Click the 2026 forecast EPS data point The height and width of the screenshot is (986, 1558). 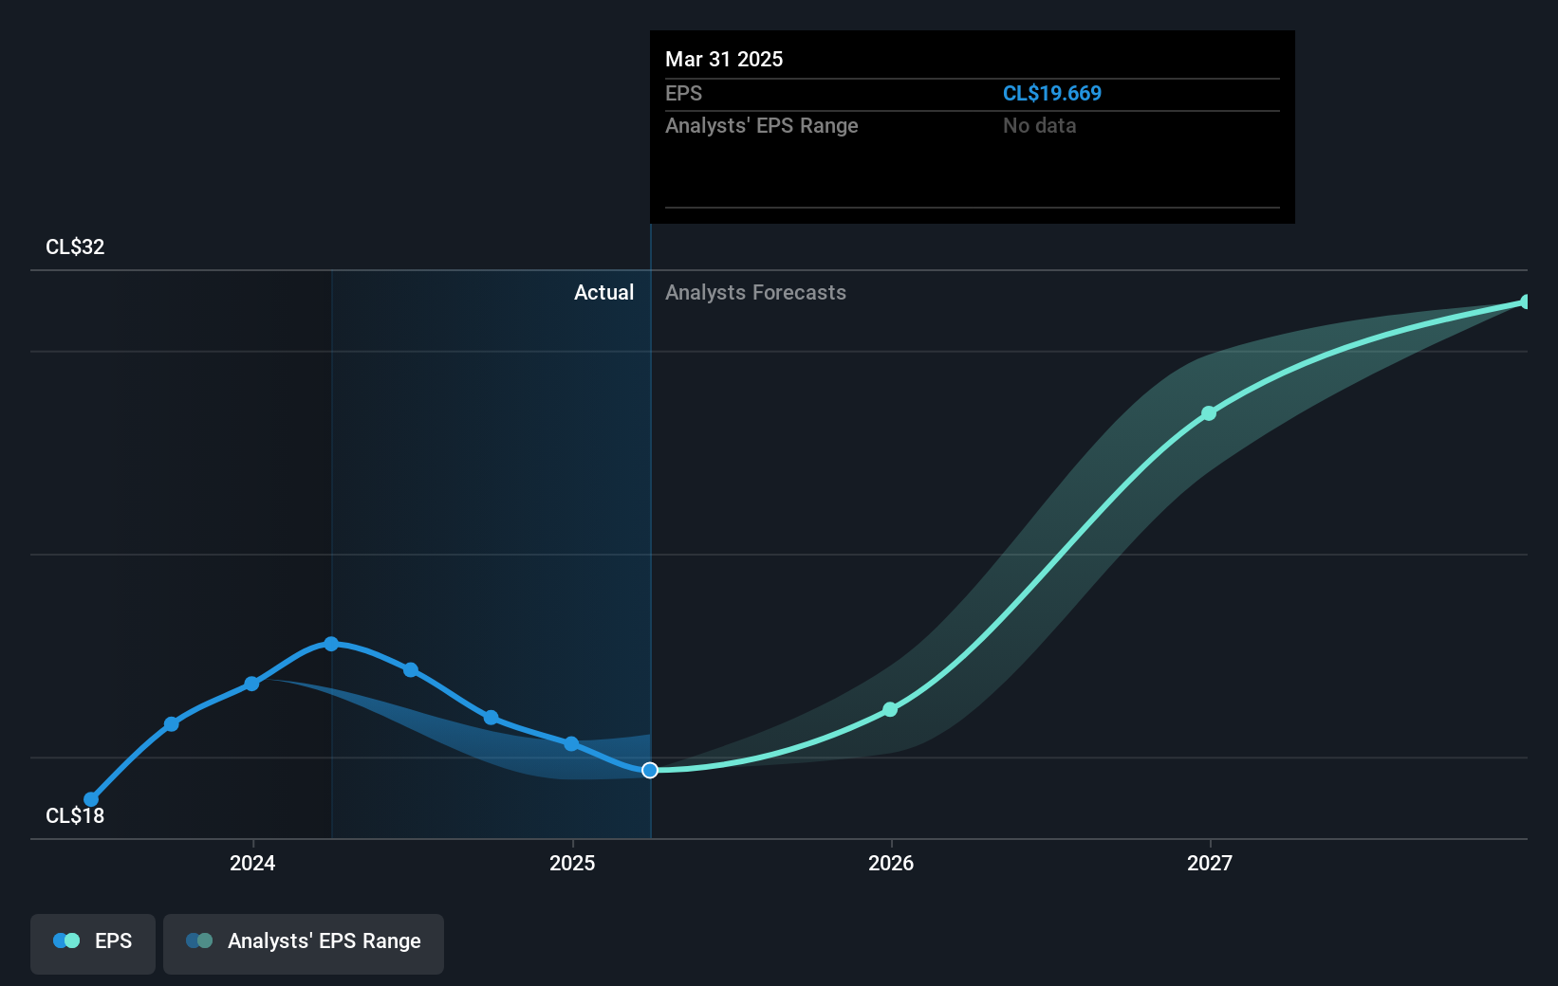(890, 709)
